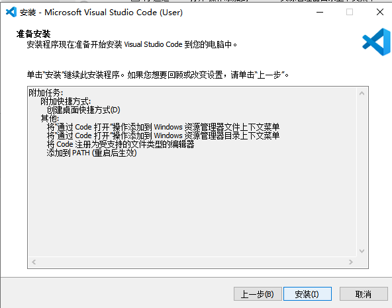Click the 其他: line in summary

coord(50,118)
